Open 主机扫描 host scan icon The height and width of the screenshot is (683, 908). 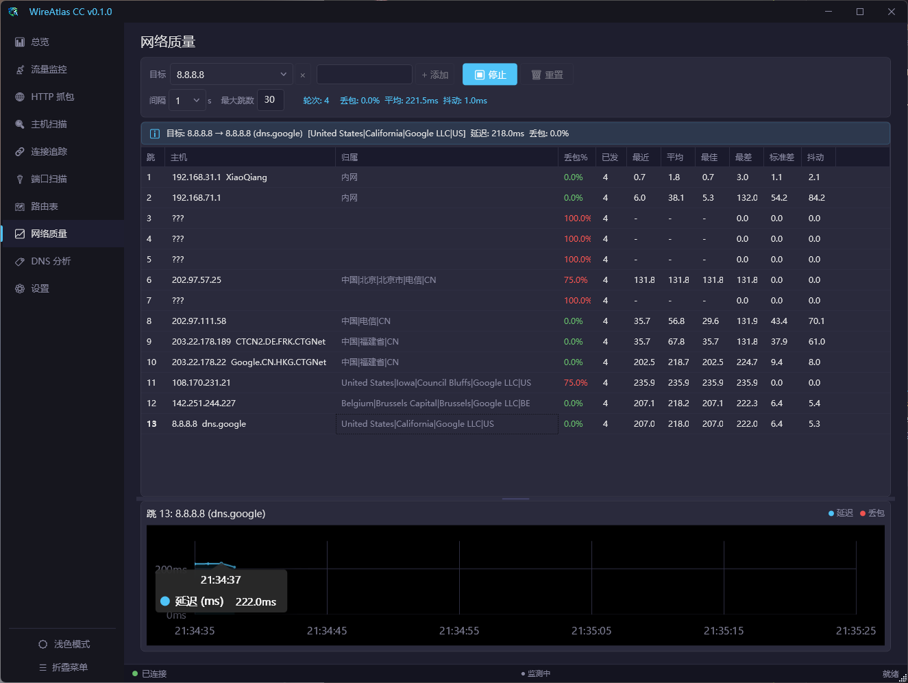pyautogui.click(x=20, y=124)
